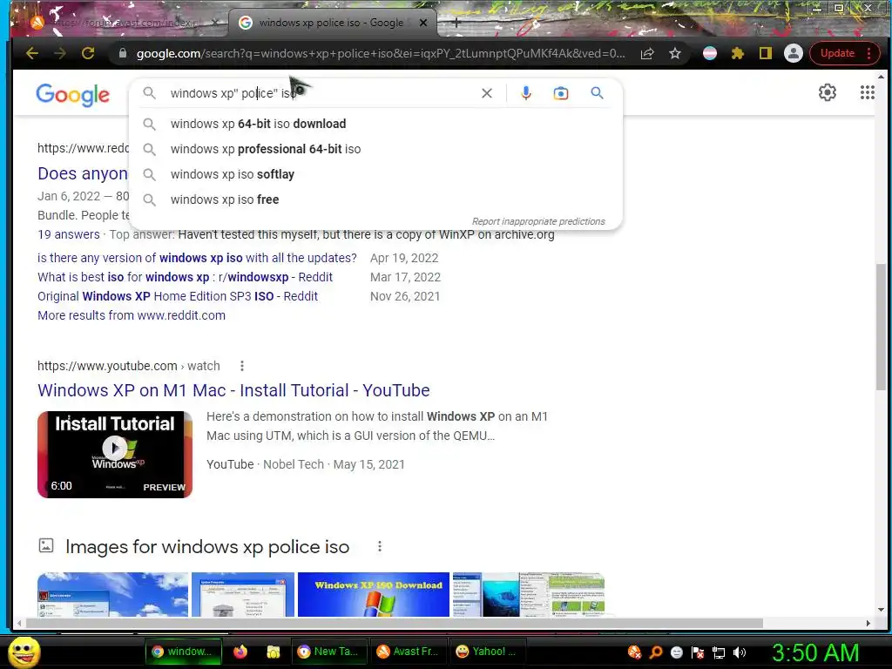Start voice search with microphone icon
The height and width of the screenshot is (669, 892).
click(526, 93)
